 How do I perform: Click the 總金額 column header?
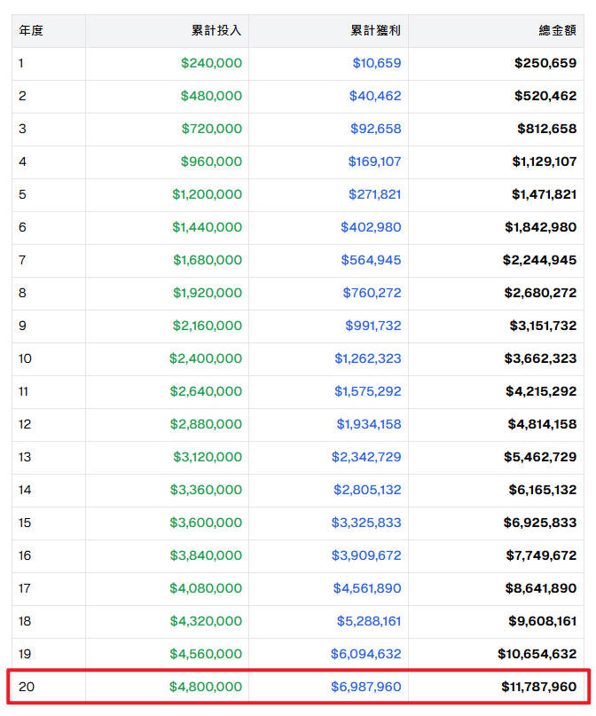[x=557, y=30]
